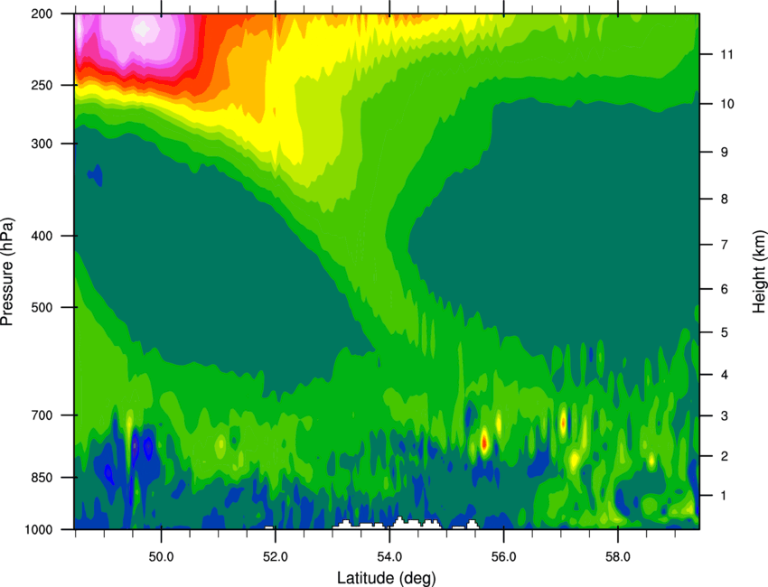
Task: Select the 1000 pressure tick label
Action: tap(39, 530)
